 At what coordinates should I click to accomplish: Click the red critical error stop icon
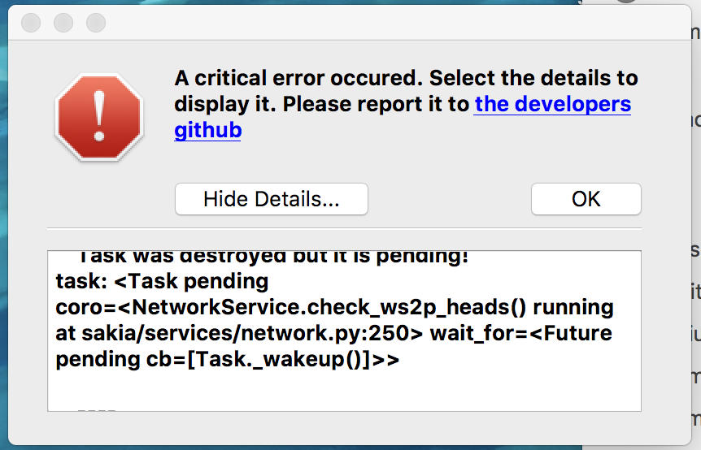click(99, 117)
